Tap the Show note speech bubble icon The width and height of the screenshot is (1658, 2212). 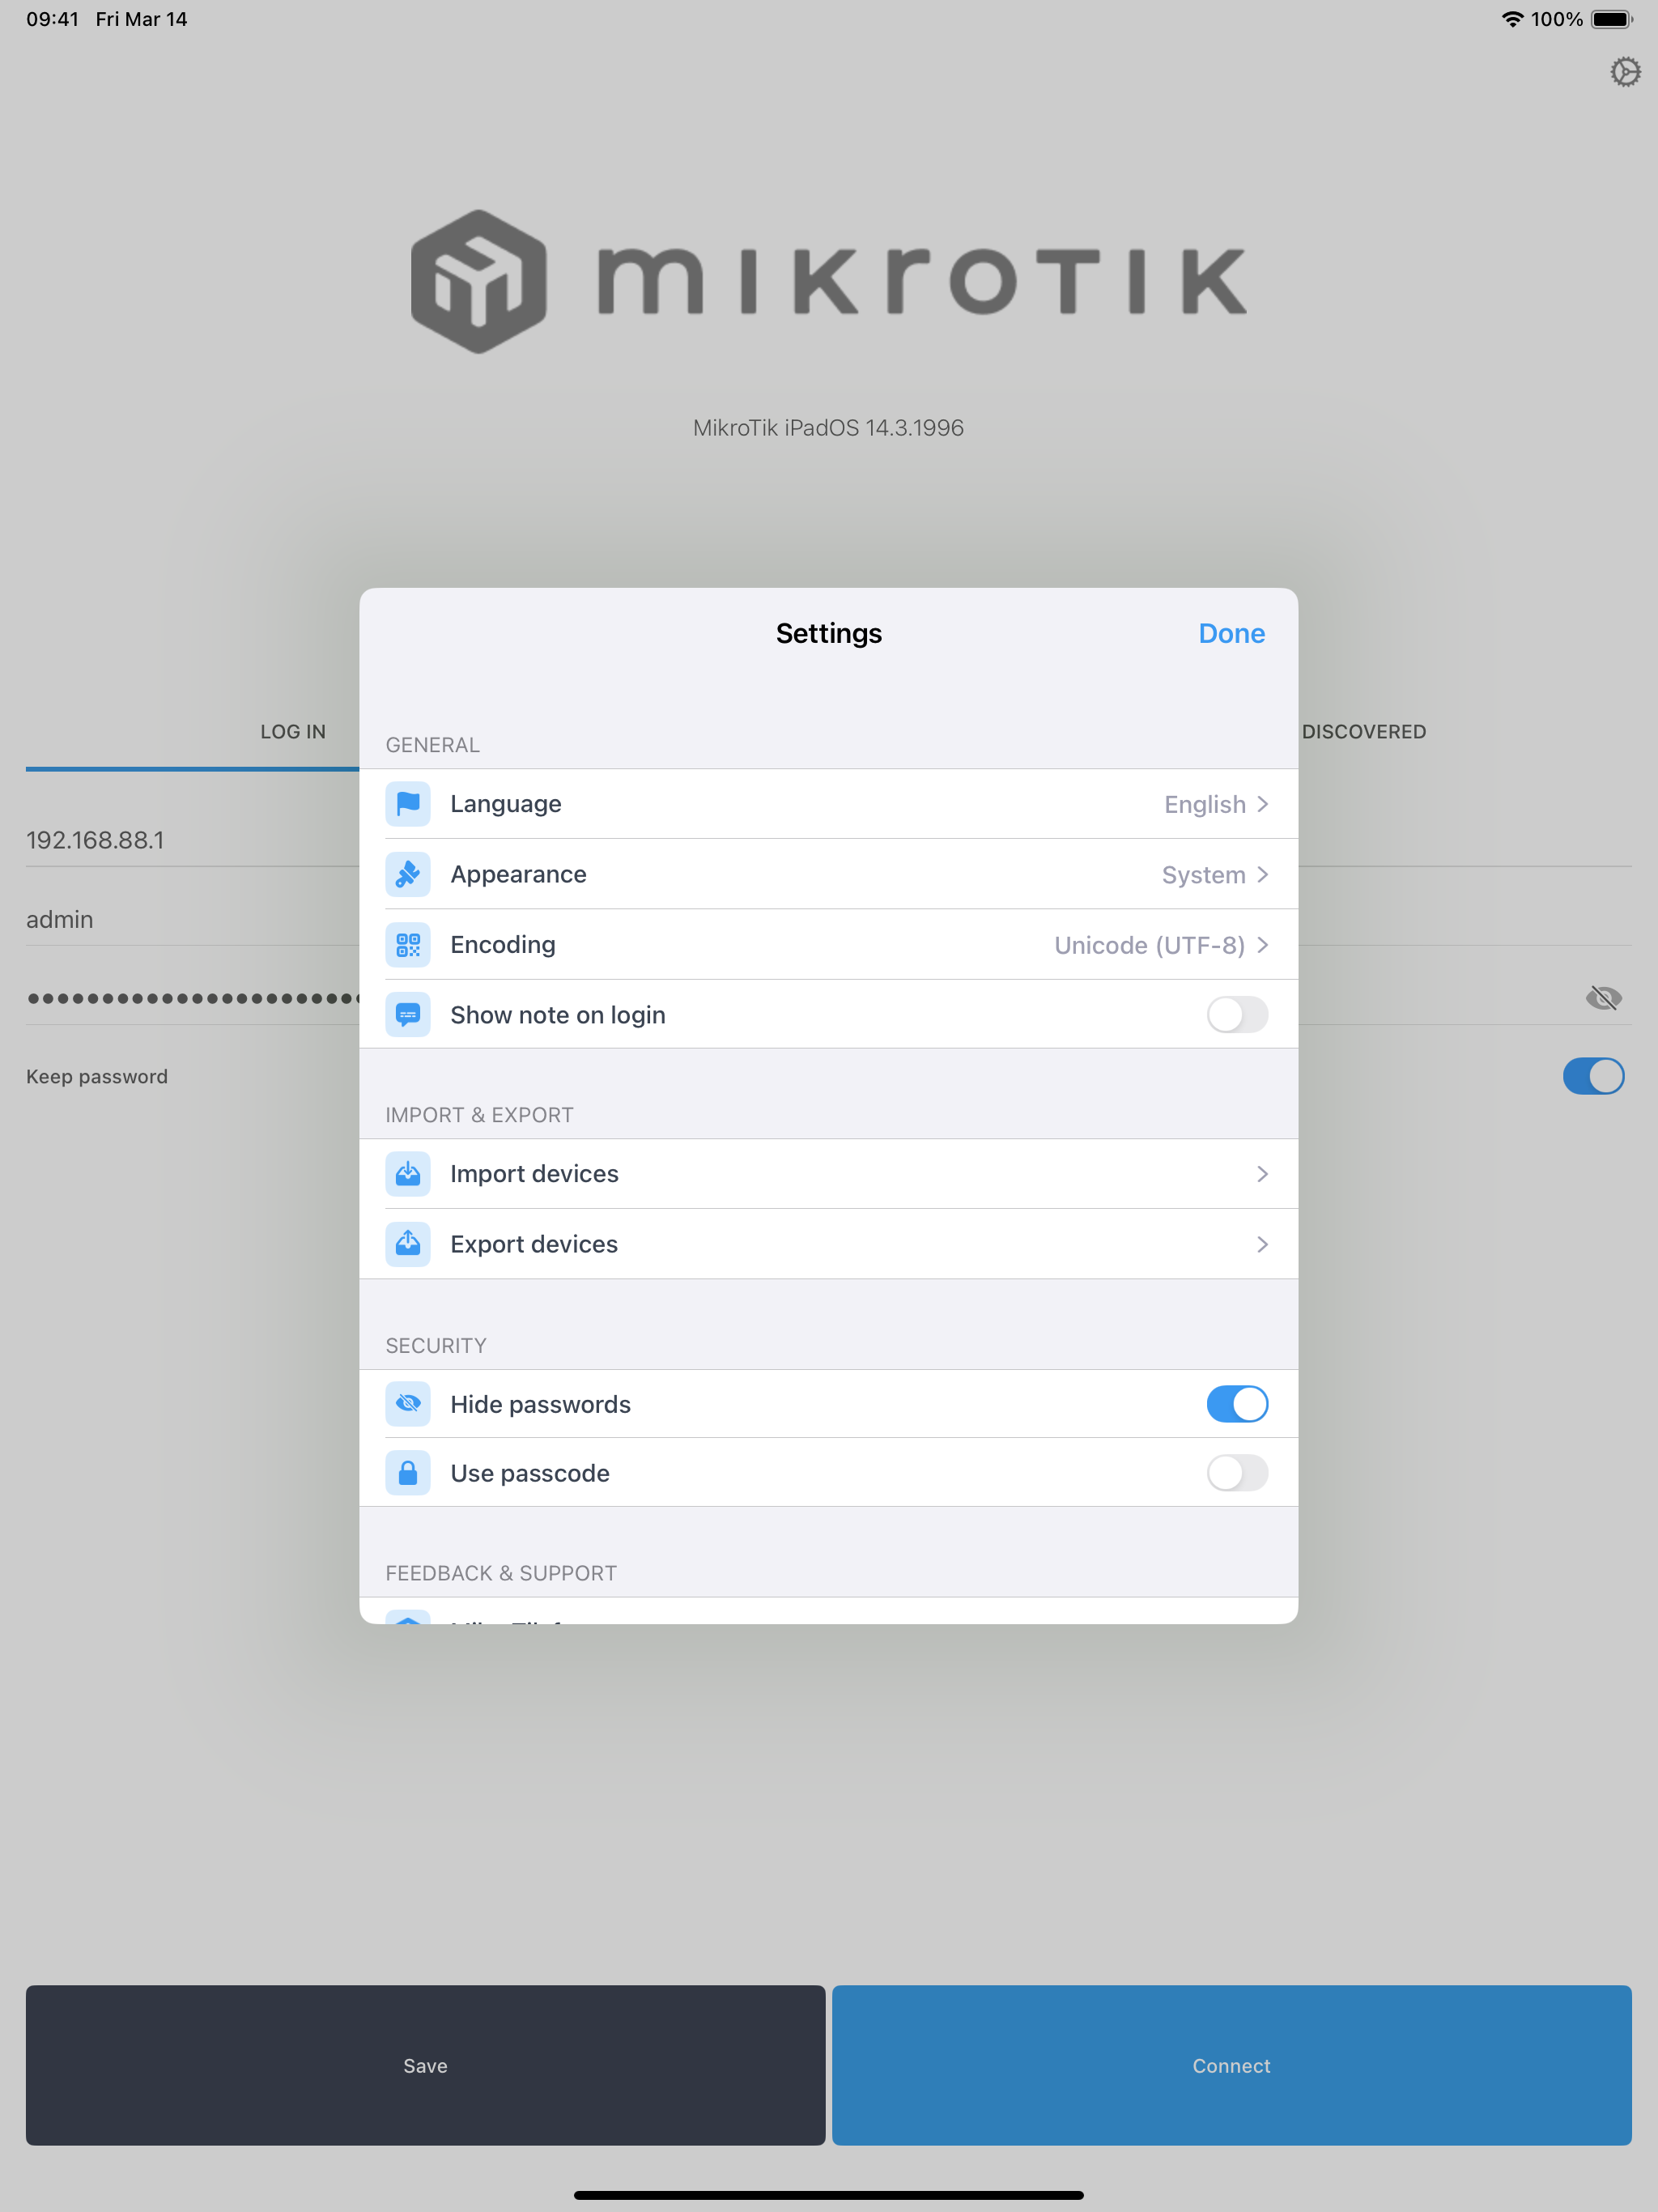(408, 1014)
